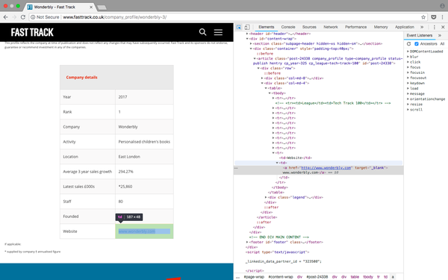Reload the page using the refresh icon
448x280 pixels.
(23, 17)
